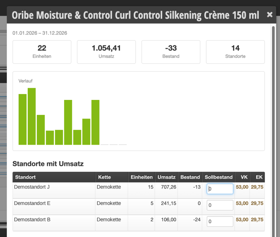Click the Sollbestand field for Demostandort J
280x237 pixels.
pyautogui.click(x=220, y=189)
